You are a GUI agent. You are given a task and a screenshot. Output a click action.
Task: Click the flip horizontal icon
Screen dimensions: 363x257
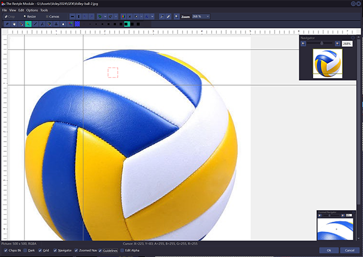(x=72, y=17)
